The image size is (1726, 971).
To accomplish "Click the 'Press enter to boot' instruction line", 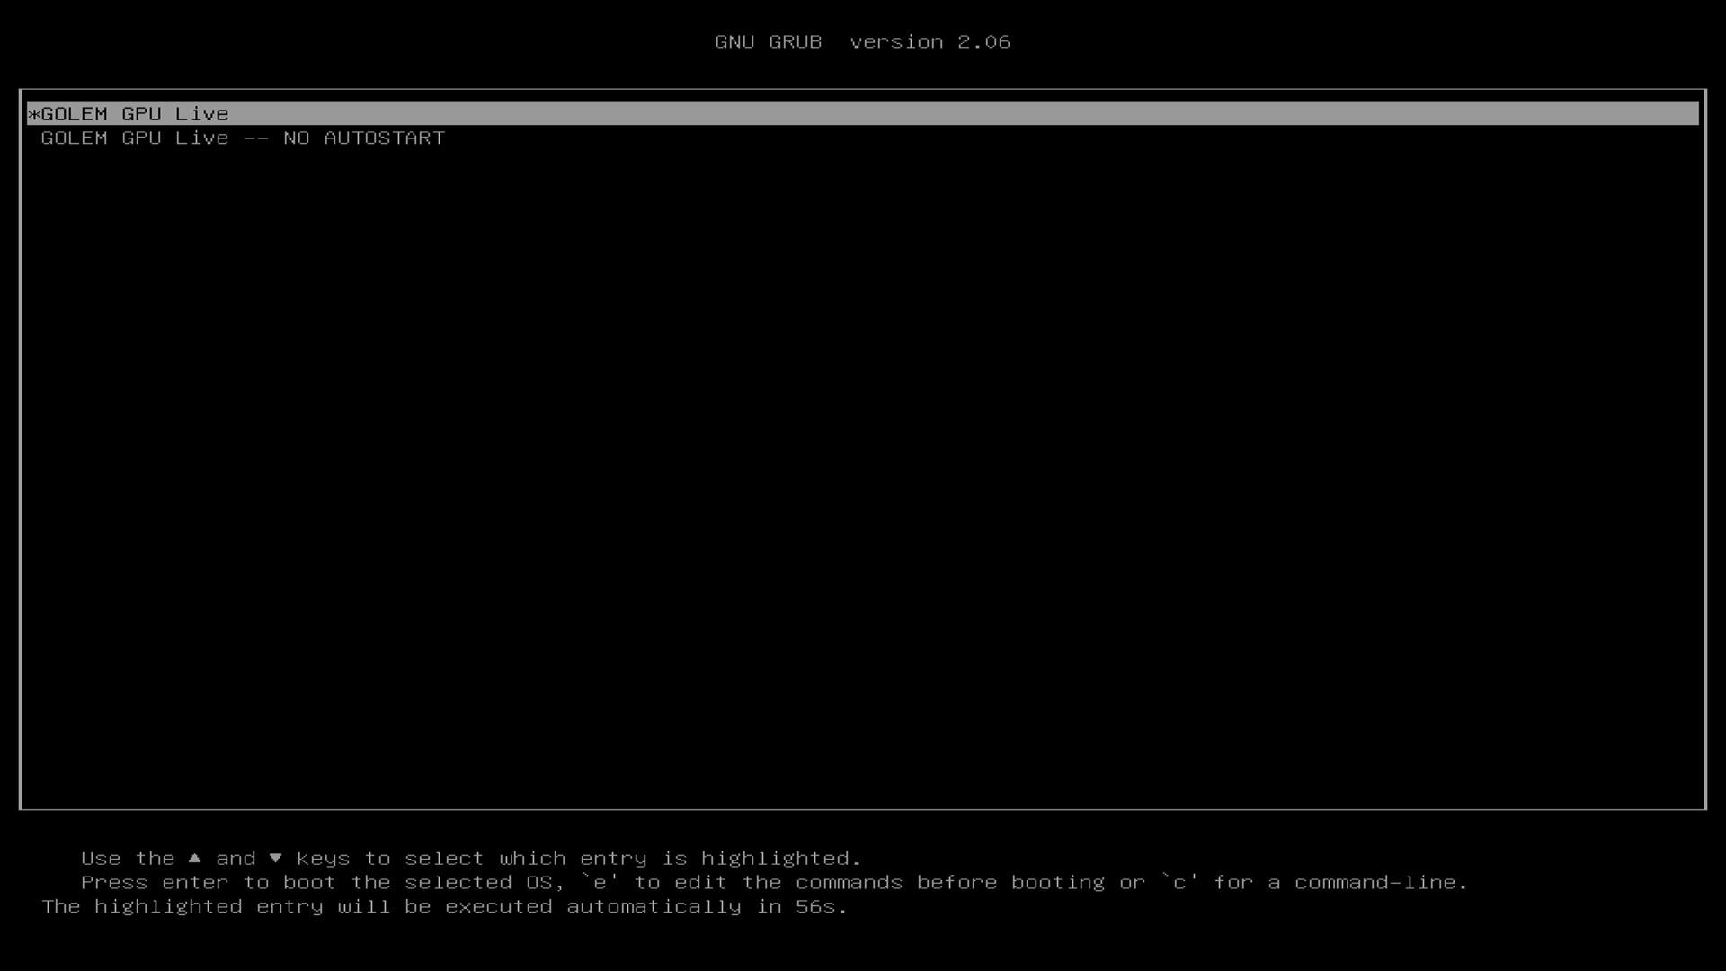I will pyautogui.click(x=774, y=882).
